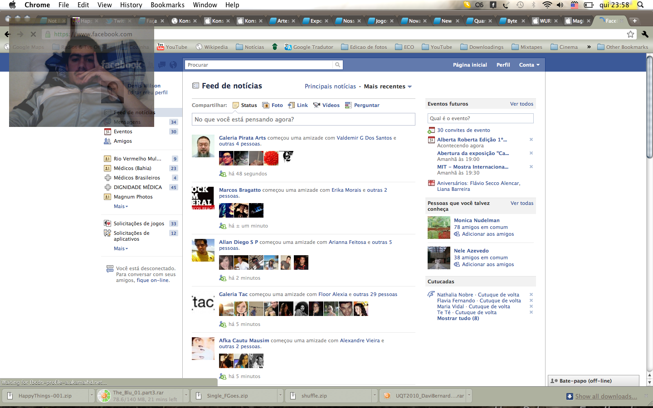Viewport: 653px width, 408px height.
Task: Open options for The_Blu_01.part3.rar download
Action: tap(185, 395)
